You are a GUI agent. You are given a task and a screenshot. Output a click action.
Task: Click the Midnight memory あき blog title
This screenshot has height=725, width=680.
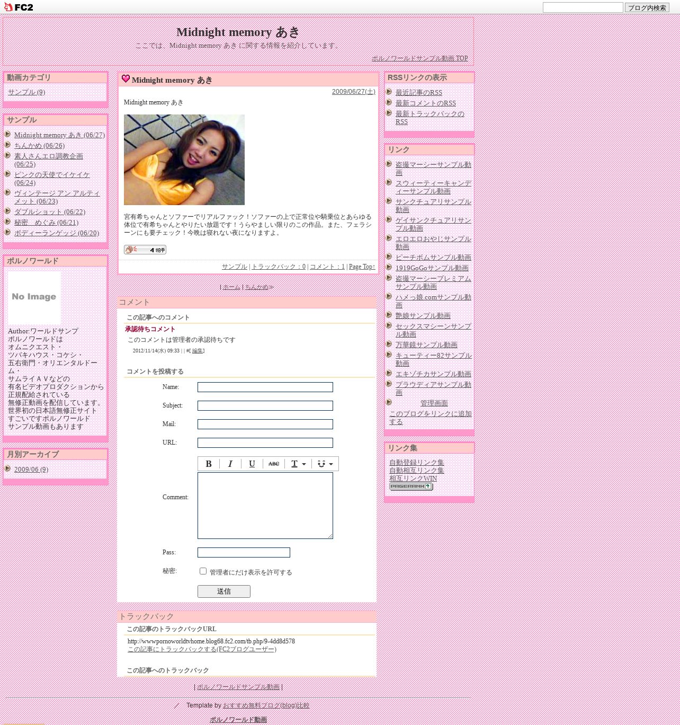click(238, 32)
